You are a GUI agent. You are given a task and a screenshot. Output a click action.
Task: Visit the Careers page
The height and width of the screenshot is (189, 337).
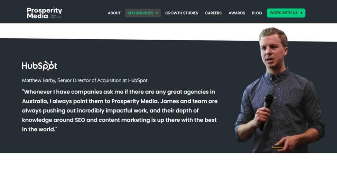pos(213,13)
